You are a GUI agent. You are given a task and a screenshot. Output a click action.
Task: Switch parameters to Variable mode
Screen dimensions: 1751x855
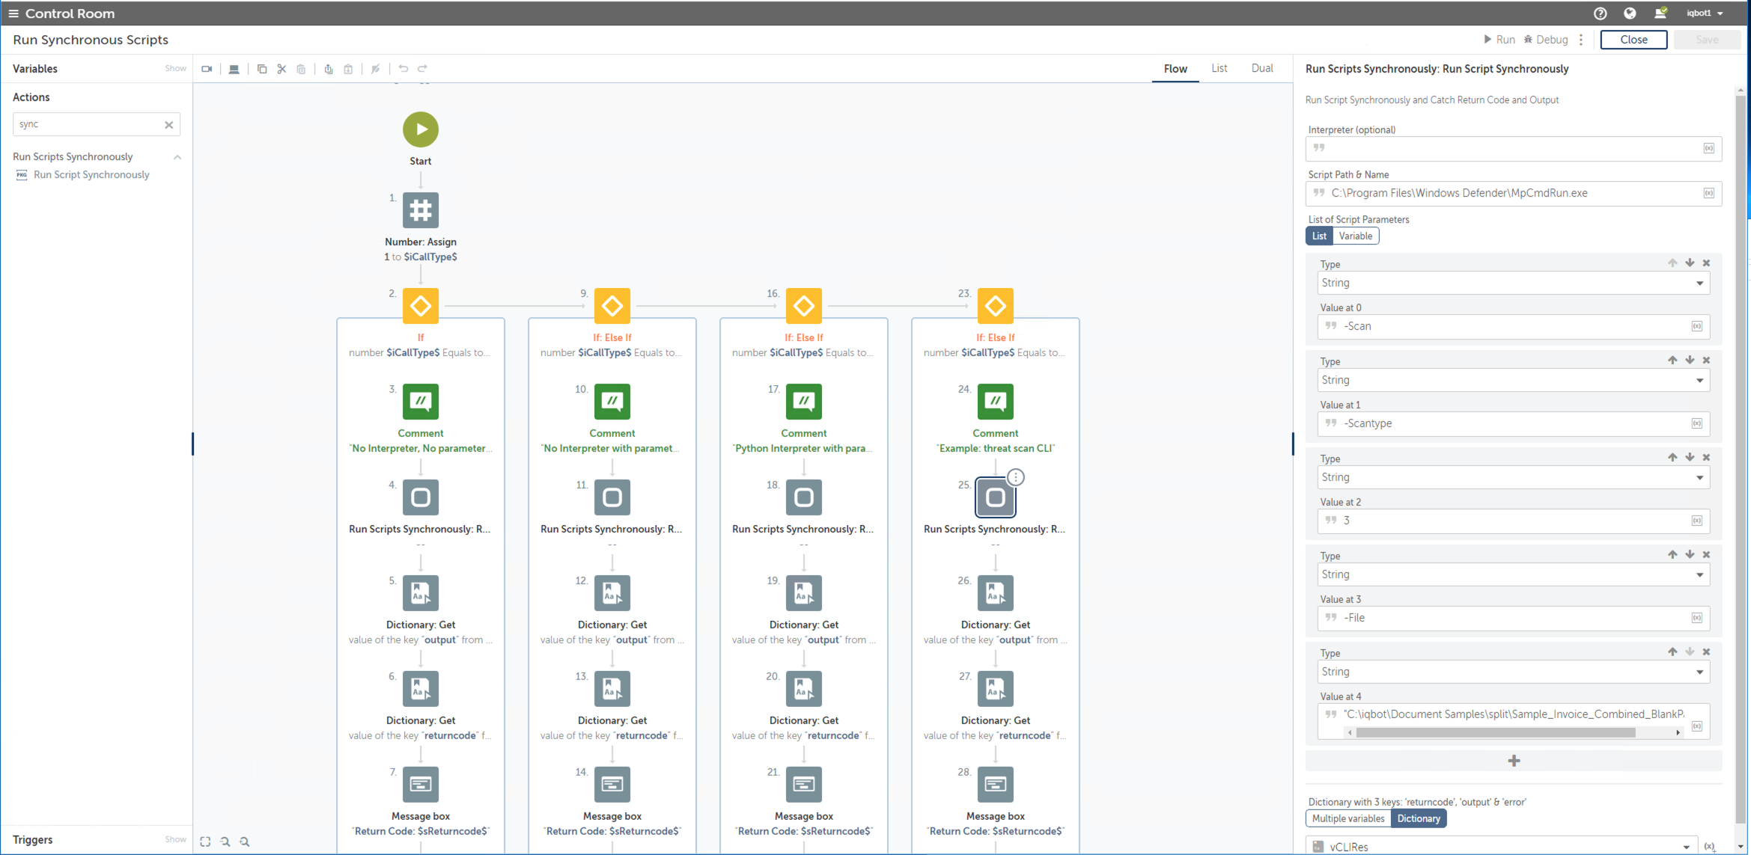pyautogui.click(x=1355, y=236)
